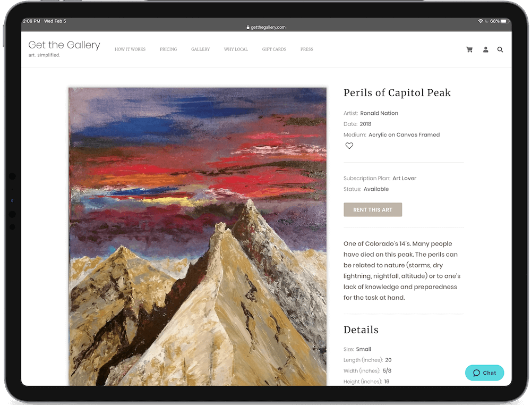The width and height of the screenshot is (531, 405).
Task: Open the Gallery menu item
Action: pos(201,49)
